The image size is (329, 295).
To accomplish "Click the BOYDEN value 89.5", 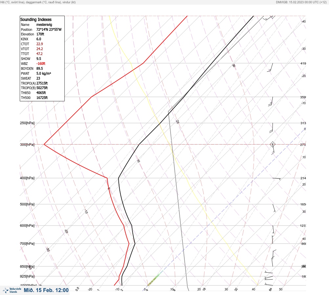I will 39,69.
